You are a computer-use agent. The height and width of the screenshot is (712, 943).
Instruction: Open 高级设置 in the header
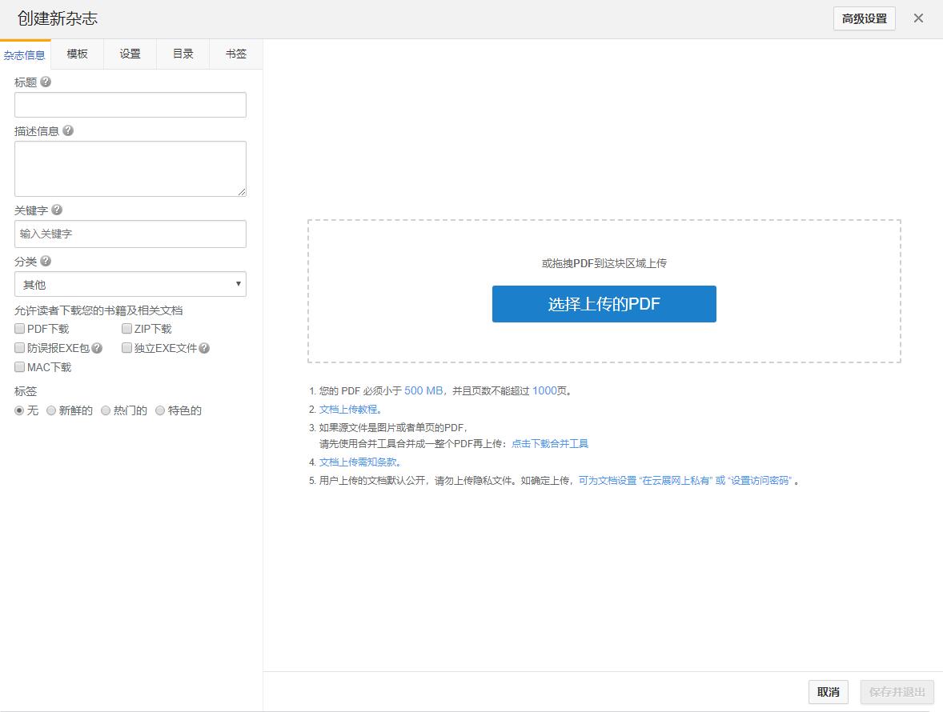(x=864, y=18)
